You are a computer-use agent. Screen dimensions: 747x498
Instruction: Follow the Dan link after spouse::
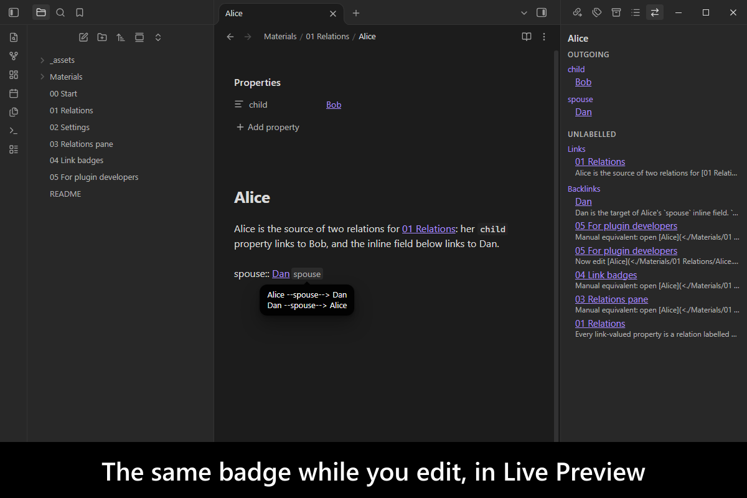(281, 274)
